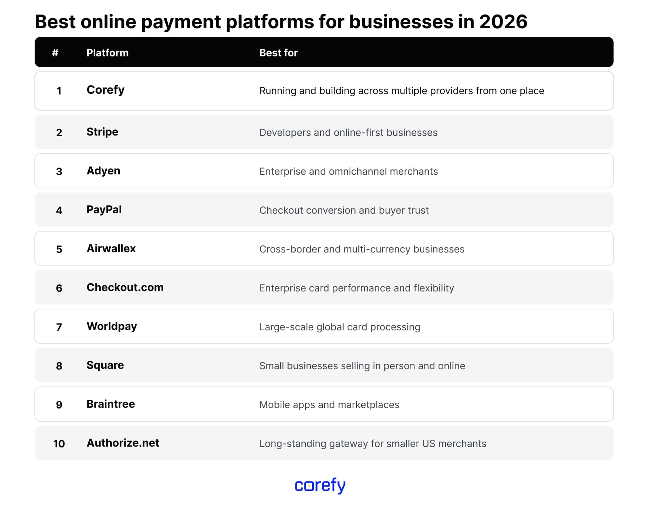Click rank number 8 in the Square row

[x=59, y=366]
